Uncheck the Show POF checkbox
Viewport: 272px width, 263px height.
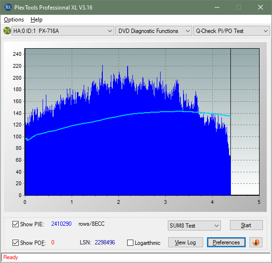tap(15, 242)
